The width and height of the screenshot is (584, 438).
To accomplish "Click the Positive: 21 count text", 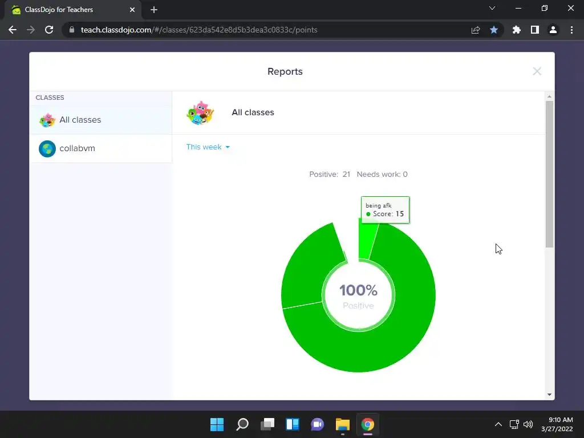I will [330, 175].
